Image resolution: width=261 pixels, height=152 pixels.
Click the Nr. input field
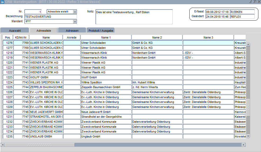(33, 12)
